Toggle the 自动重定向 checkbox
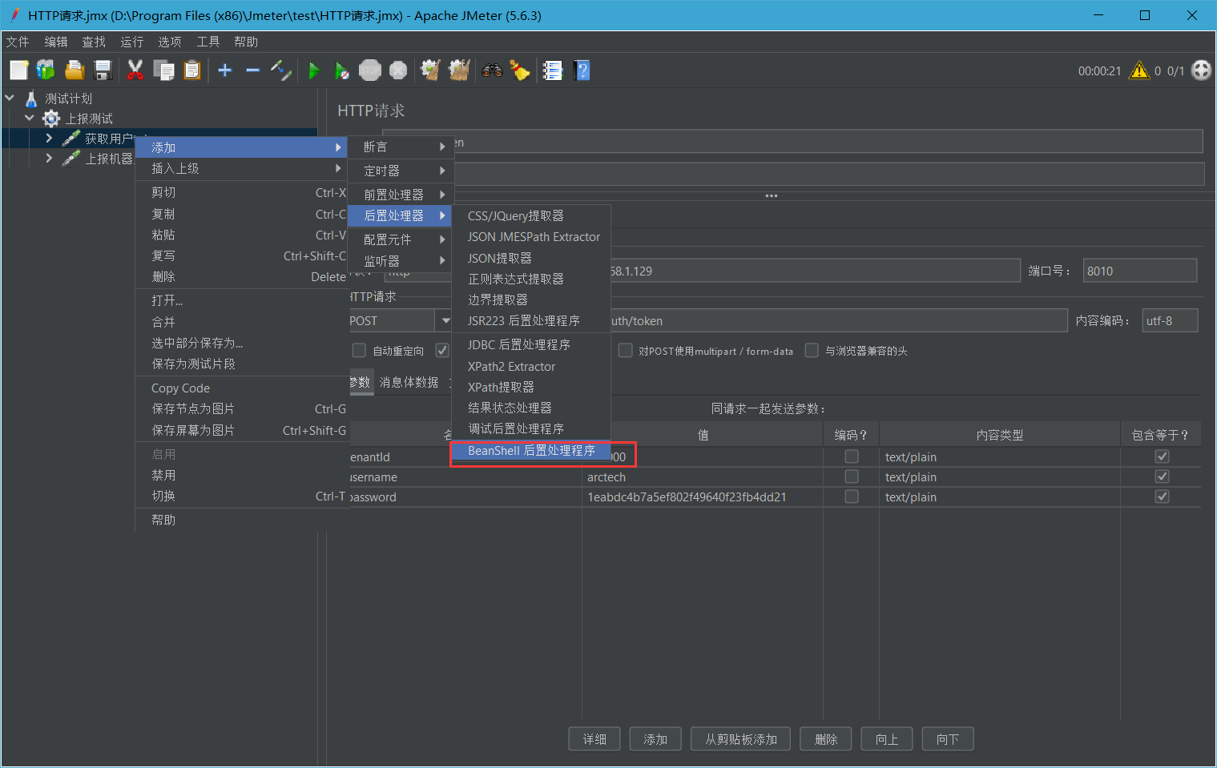Image resolution: width=1217 pixels, height=768 pixels. (x=359, y=351)
